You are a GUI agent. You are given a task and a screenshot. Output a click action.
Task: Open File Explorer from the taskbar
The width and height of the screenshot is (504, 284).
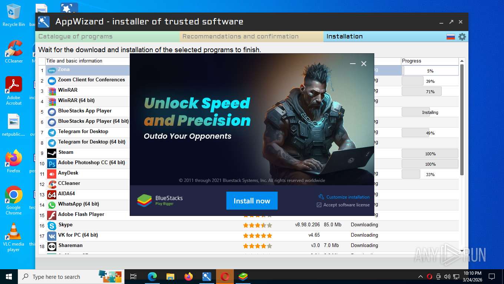[170, 277]
